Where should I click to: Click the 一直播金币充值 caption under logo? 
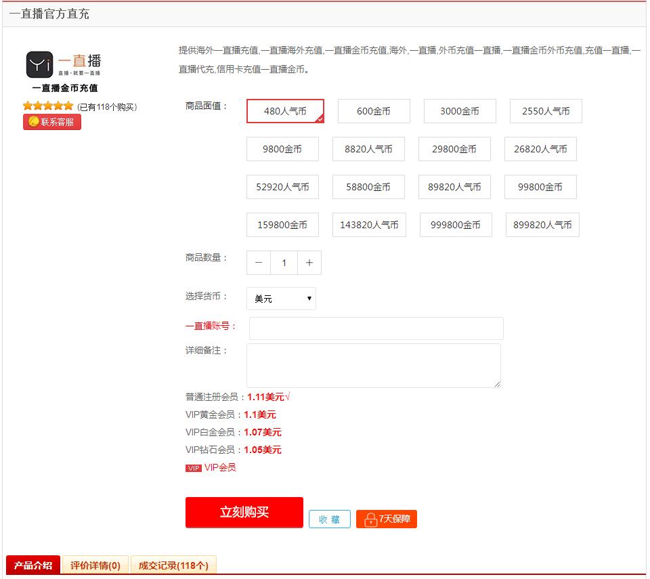65,88
